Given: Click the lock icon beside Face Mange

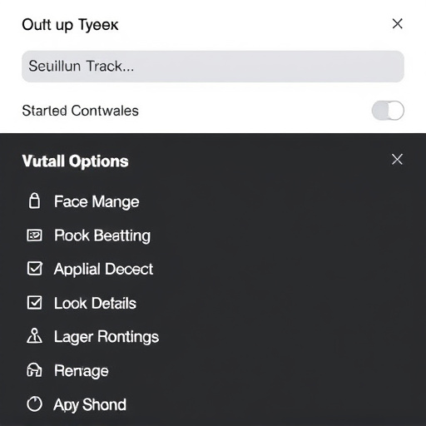Looking at the screenshot, I should [34, 201].
